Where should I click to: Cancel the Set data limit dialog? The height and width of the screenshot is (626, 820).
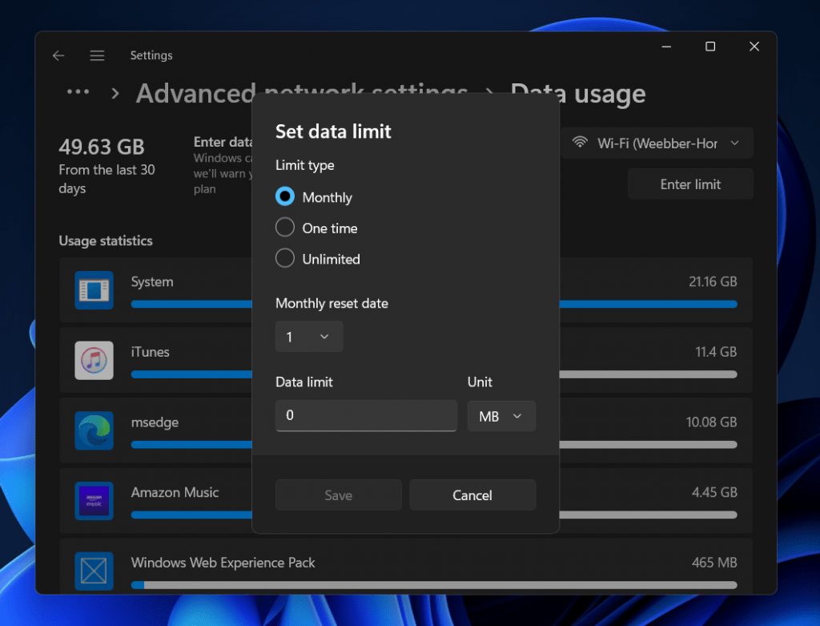(472, 495)
